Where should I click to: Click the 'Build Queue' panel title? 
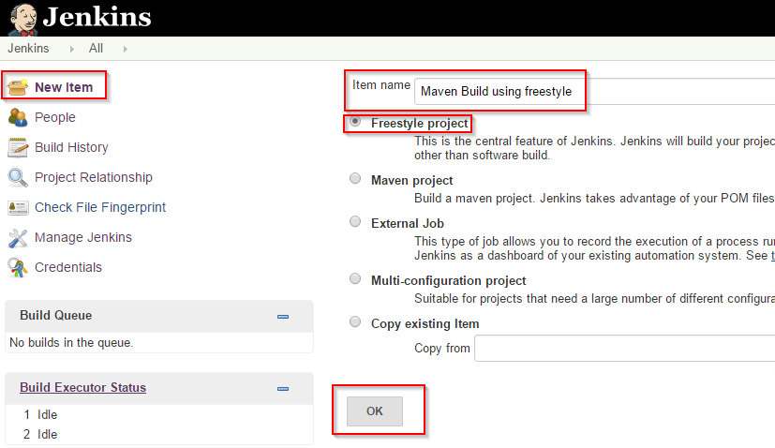pyautogui.click(x=56, y=316)
